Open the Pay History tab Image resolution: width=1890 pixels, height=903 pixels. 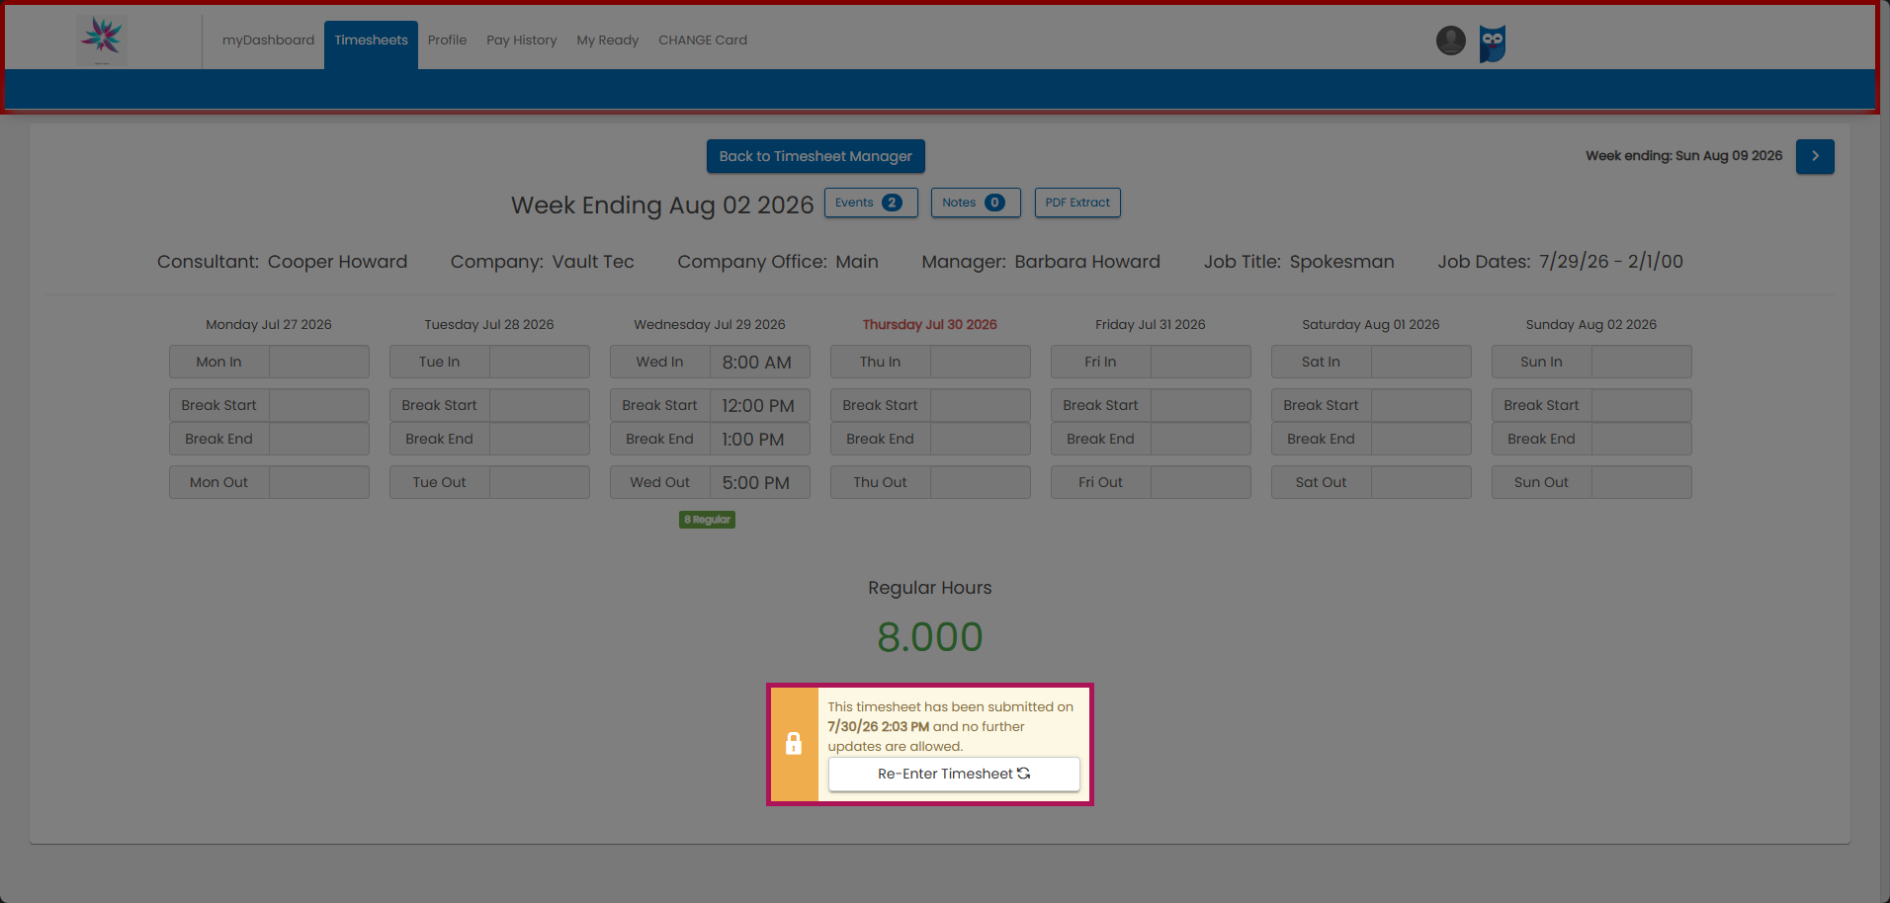point(521,41)
